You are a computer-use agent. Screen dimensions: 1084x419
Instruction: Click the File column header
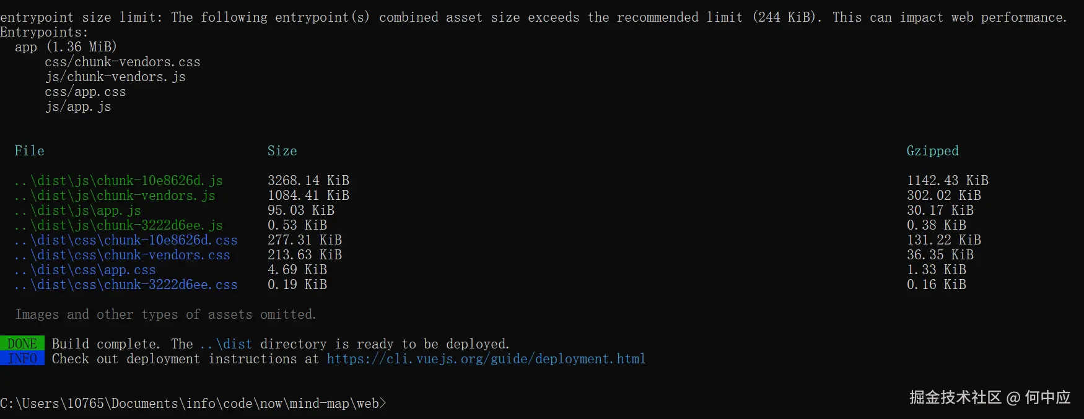(30, 151)
